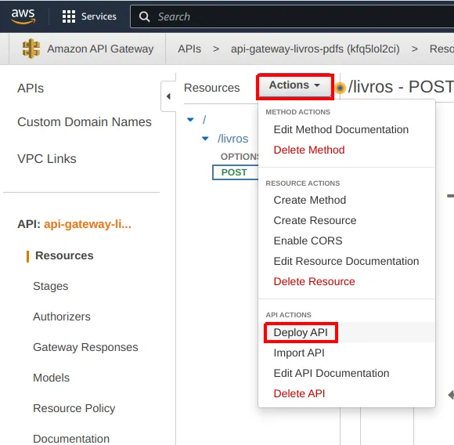Choose Enable CORS from the menu
The width and height of the screenshot is (454, 445).
pyautogui.click(x=308, y=241)
